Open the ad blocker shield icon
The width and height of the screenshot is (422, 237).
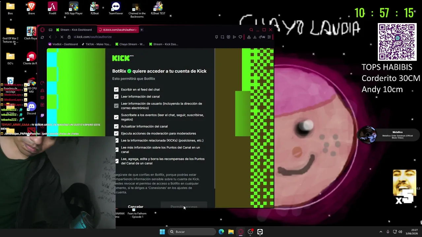[228, 37]
